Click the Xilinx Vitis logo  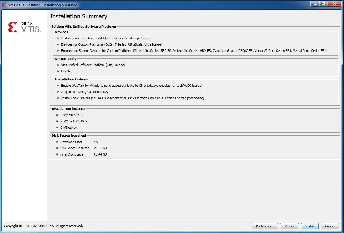[x=24, y=27]
